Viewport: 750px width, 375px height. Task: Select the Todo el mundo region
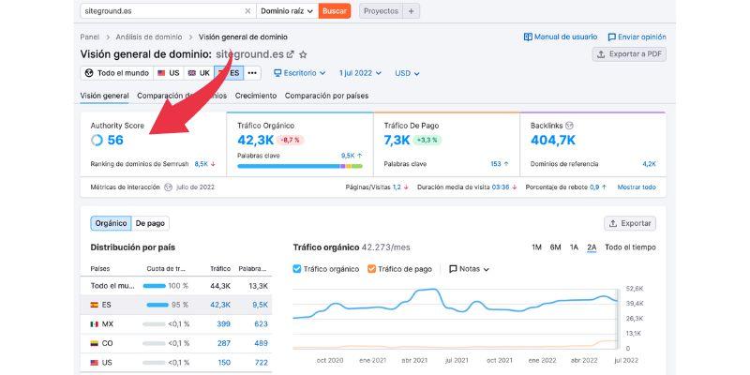point(117,73)
